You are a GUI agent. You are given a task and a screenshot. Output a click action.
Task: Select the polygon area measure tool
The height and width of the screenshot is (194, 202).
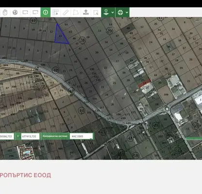coord(76,12)
